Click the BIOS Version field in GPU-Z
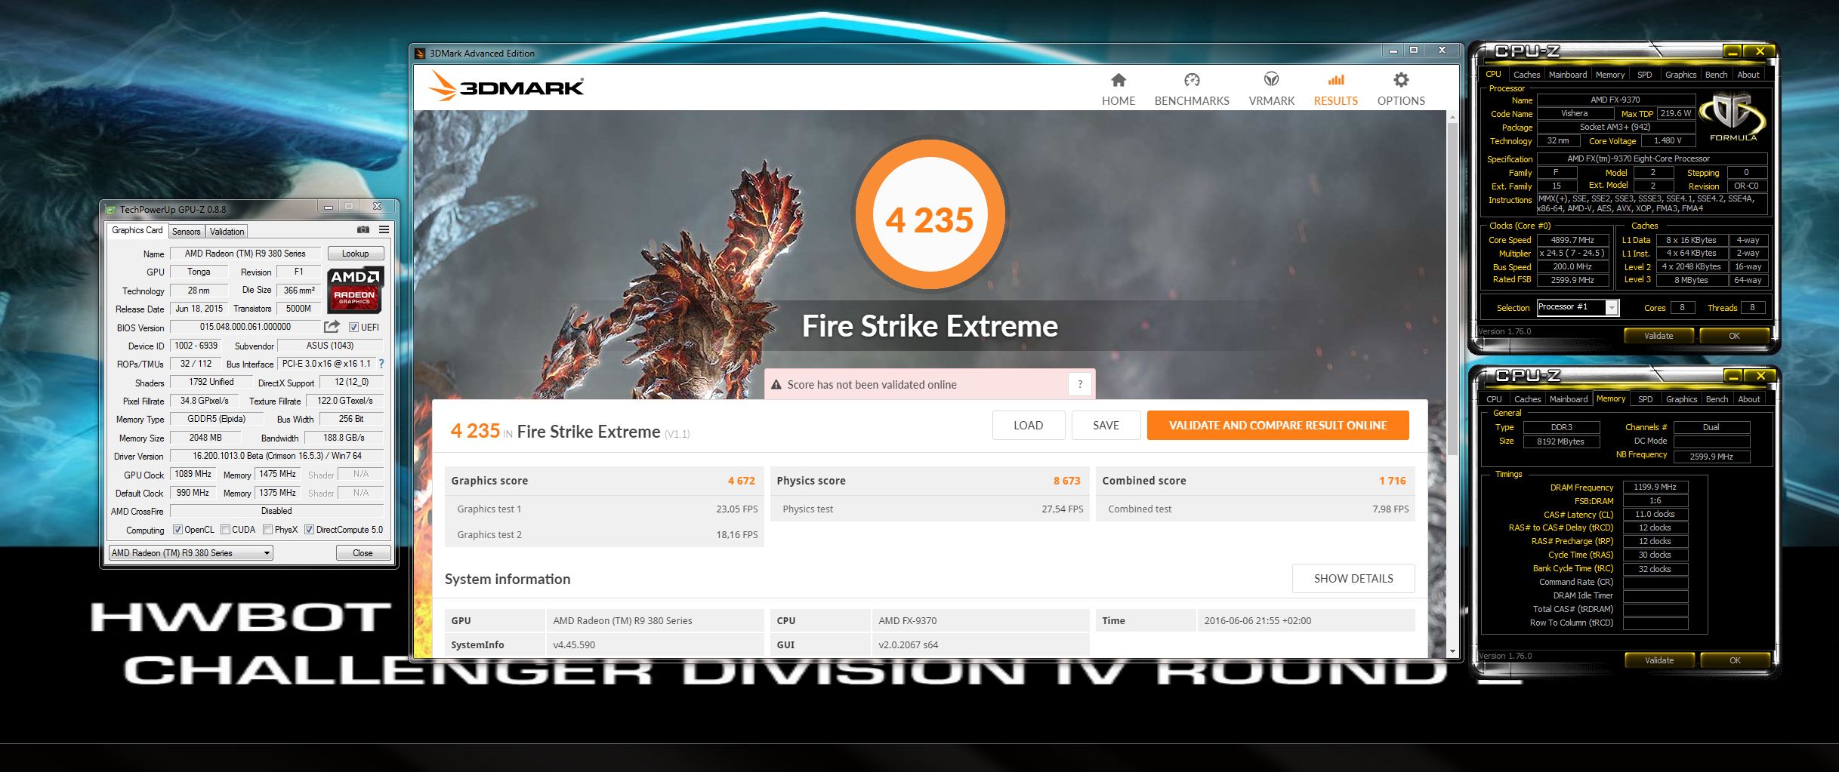The height and width of the screenshot is (772, 1839). coord(245,327)
